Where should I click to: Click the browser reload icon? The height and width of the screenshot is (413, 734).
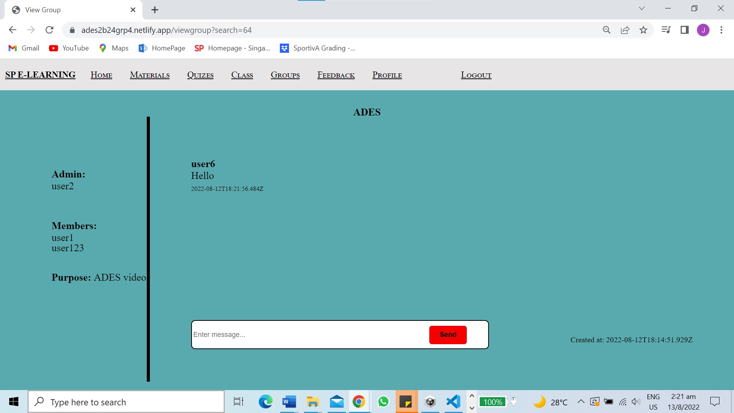(x=49, y=30)
